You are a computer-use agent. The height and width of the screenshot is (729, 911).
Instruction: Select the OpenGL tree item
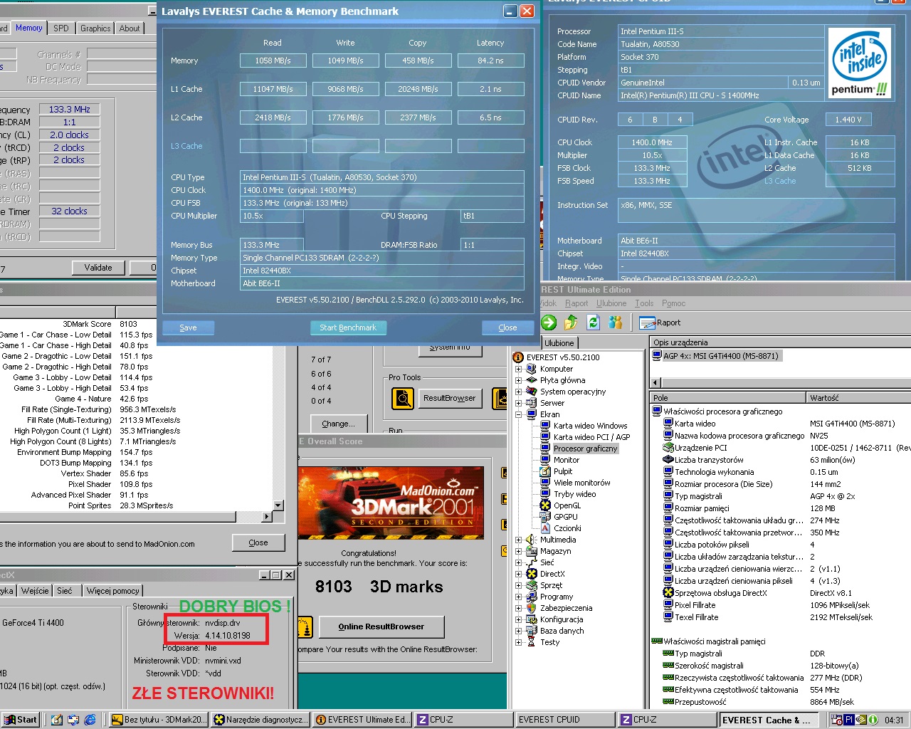tap(567, 505)
